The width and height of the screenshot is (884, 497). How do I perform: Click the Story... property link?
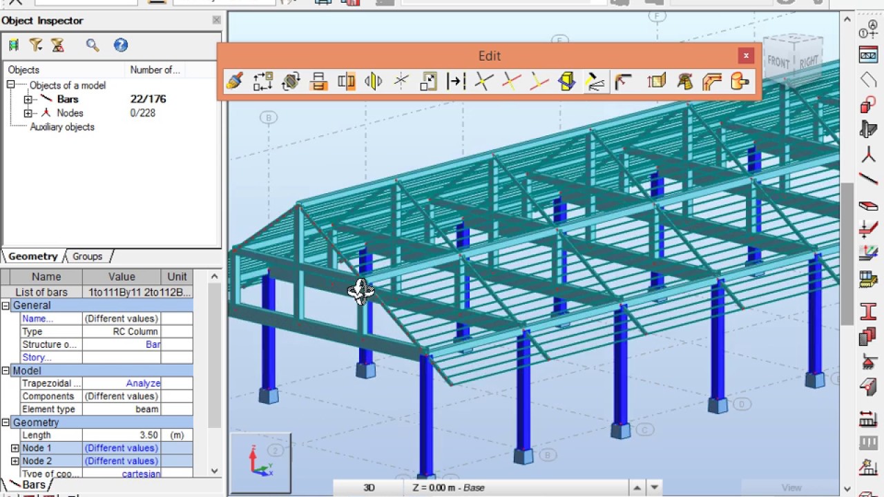coord(37,358)
